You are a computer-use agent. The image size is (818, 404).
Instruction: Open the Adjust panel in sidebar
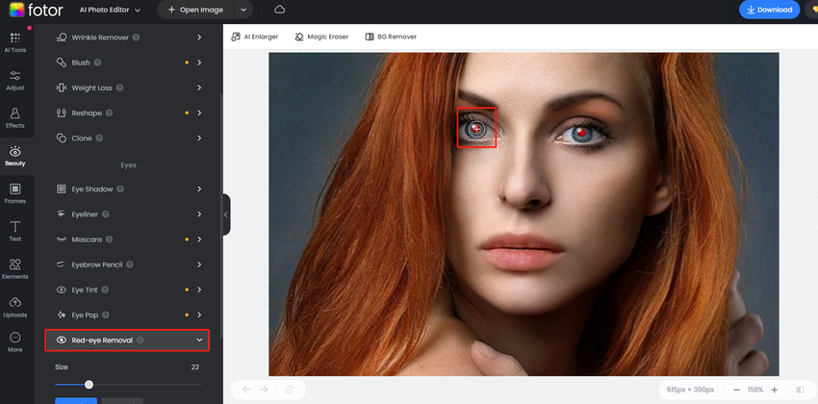click(x=14, y=80)
